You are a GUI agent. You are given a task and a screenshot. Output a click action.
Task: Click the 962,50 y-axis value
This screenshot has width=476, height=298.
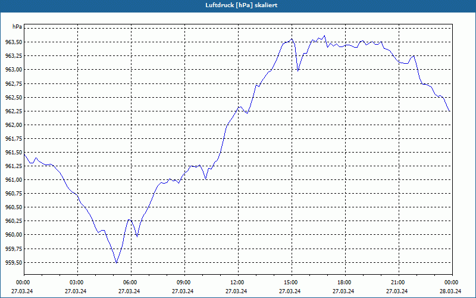coord(14,97)
